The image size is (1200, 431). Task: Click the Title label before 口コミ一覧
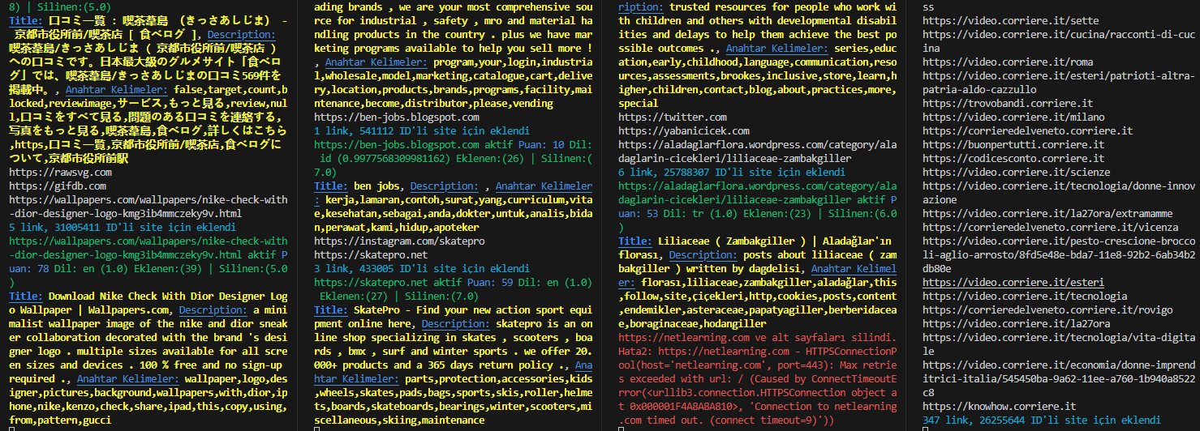point(27,20)
